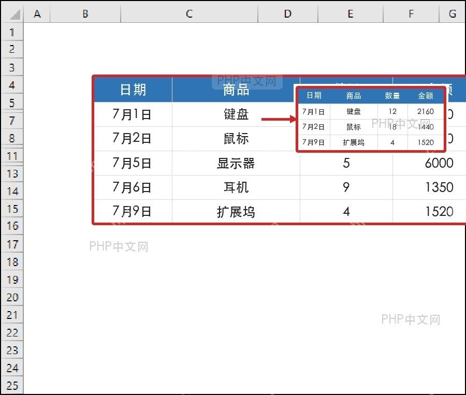Click amount 1440 in the inset table
This screenshot has height=395, width=466.
[x=426, y=127]
